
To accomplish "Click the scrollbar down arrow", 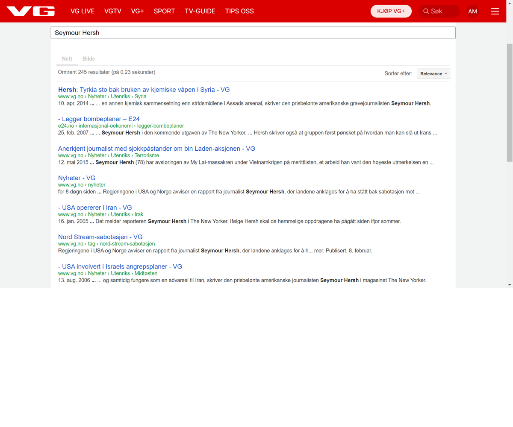I will (509, 284).
